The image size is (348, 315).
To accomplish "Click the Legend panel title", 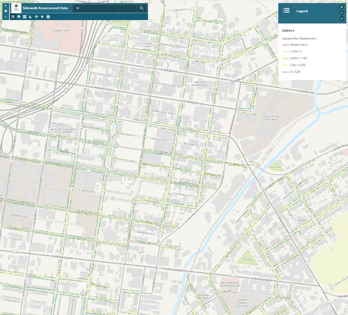I will 302,11.
